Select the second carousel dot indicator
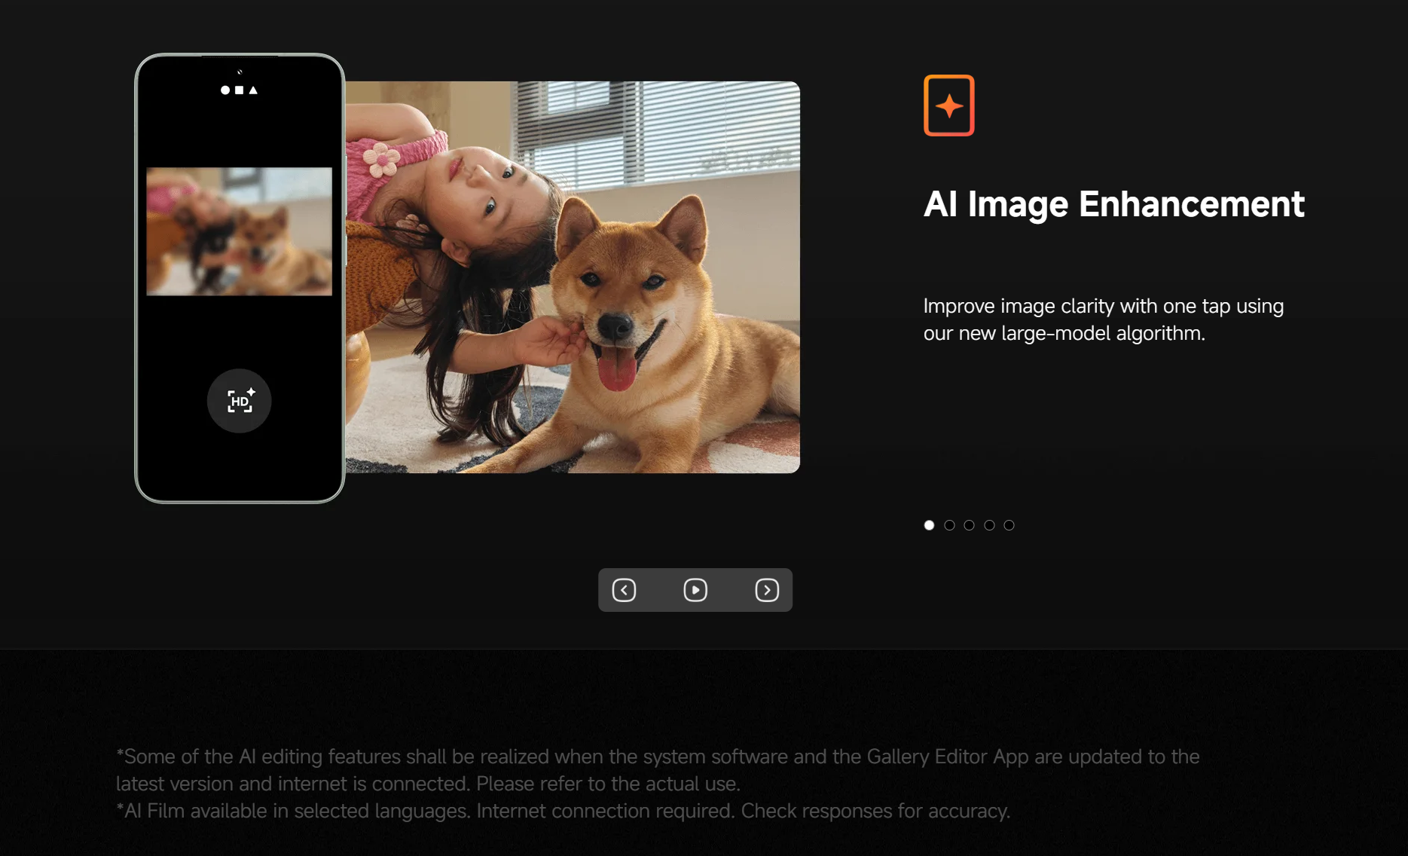The height and width of the screenshot is (856, 1408). (949, 525)
